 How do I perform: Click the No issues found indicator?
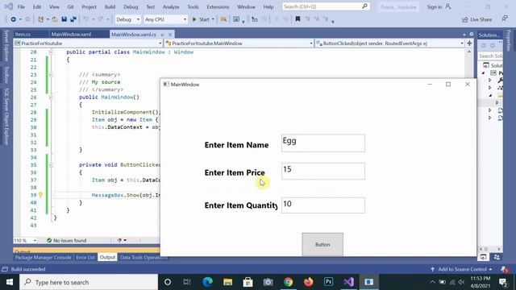pos(66,240)
